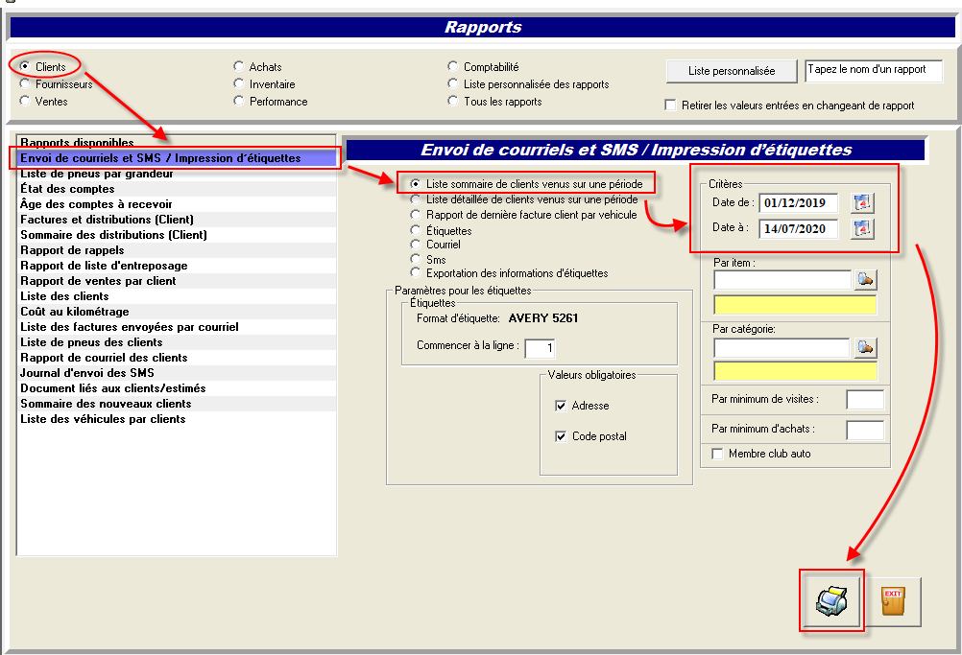Select Liste de pneus par grandeur report
The image size is (962, 655).
[x=177, y=174]
